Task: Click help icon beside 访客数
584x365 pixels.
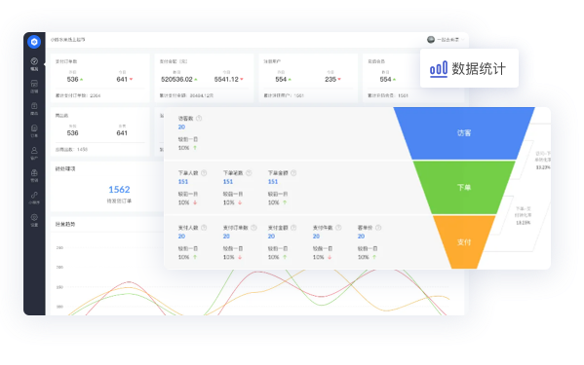Action: (199, 118)
